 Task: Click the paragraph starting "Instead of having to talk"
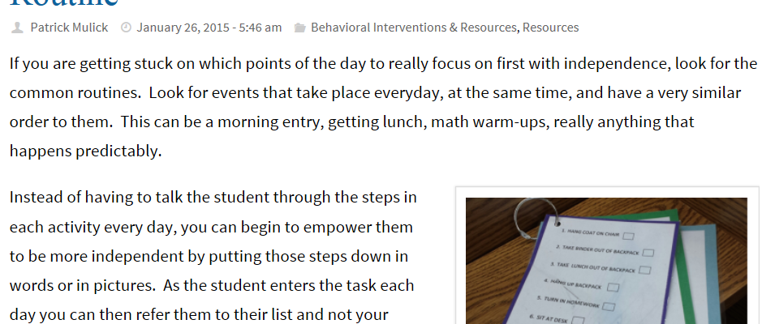point(213,256)
